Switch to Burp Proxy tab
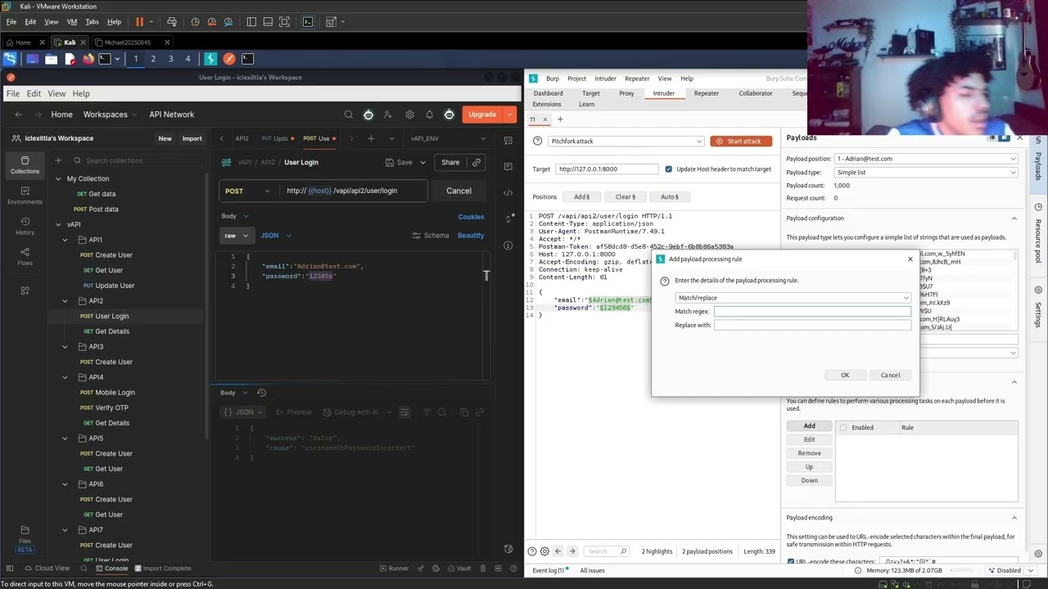This screenshot has width=1048, height=589. pyautogui.click(x=626, y=93)
